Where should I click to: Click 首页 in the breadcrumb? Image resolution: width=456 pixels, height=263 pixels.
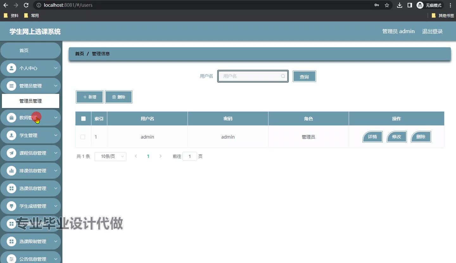(x=79, y=54)
